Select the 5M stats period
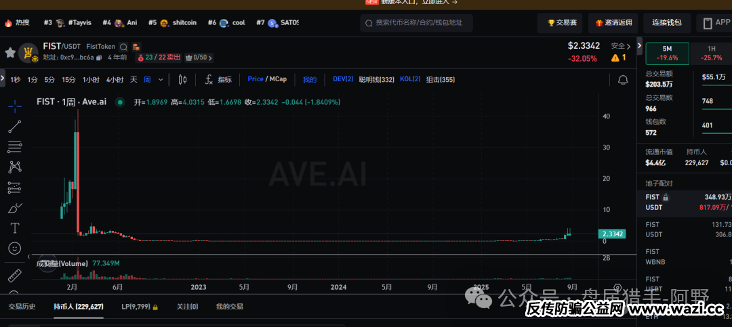Image resolution: width=732 pixels, height=327 pixels. (x=667, y=53)
